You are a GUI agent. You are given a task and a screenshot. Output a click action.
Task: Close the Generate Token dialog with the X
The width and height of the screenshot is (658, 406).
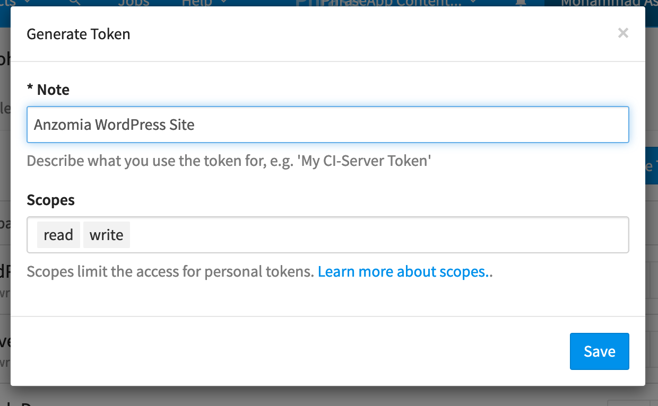[x=623, y=33]
